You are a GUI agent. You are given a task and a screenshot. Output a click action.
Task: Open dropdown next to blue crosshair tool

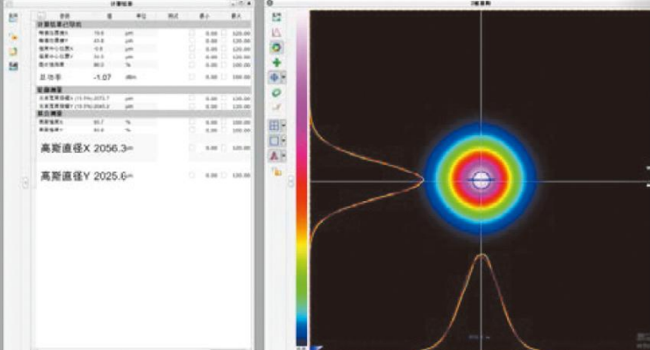pos(285,77)
